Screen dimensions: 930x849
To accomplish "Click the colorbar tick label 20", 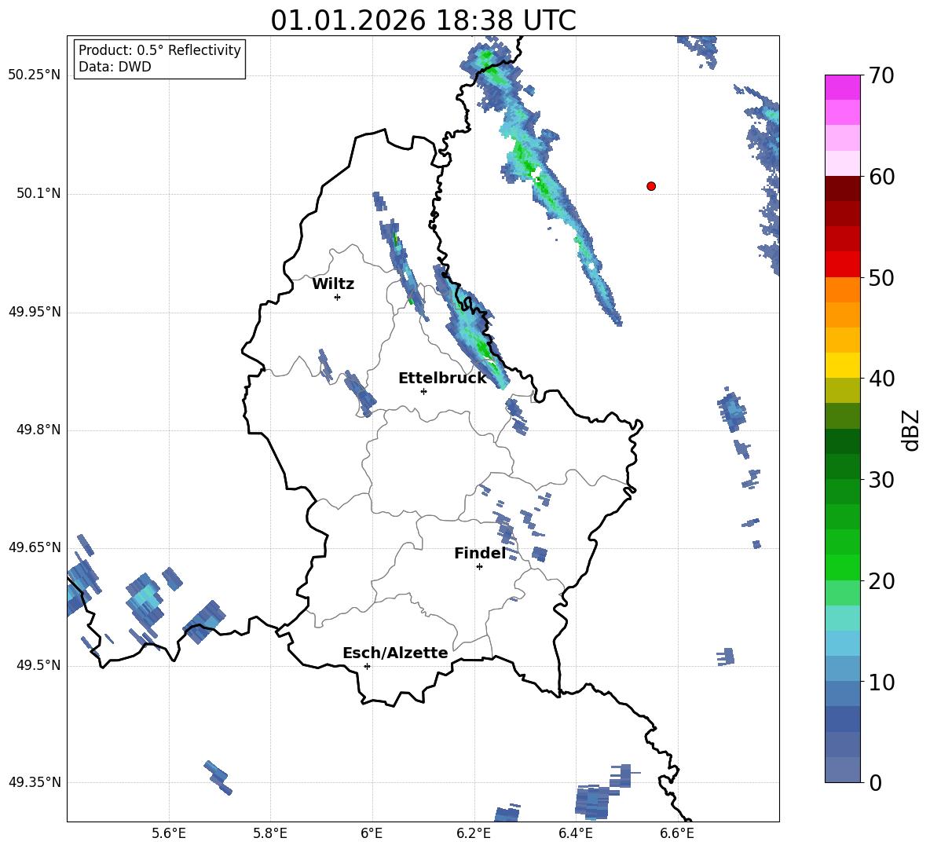I will click(881, 581).
